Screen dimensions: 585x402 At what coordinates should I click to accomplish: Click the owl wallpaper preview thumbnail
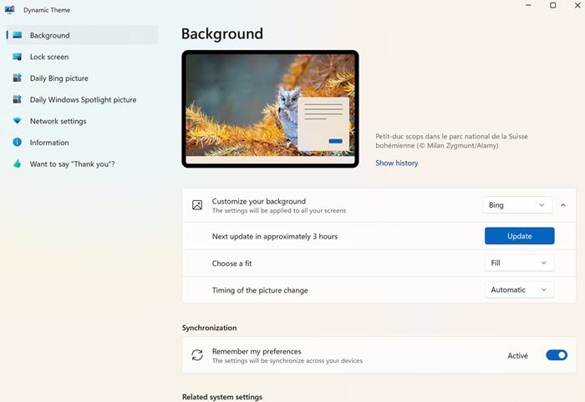[x=270, y=109]
